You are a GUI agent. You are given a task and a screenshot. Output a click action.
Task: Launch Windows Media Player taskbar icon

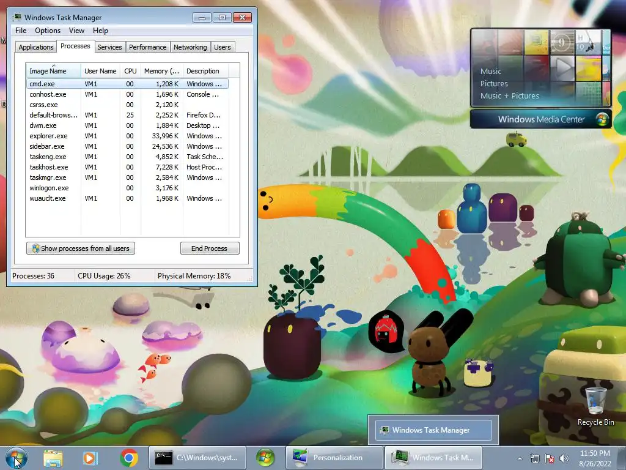pos(90,458)
